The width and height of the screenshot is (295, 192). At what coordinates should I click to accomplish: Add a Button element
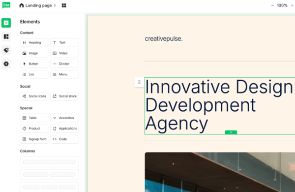click(x=34, y=64)
